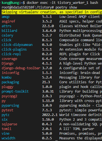Viewport: 102px width, 141px height.
Task: Select the wcwidth package name
Action: pyautogui.click(x=9, y=138)
